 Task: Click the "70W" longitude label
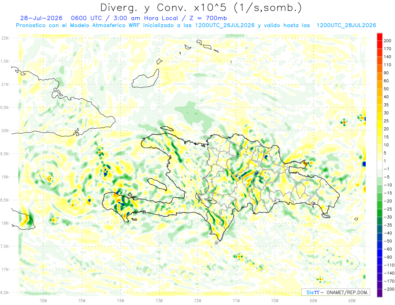point(275,301)
